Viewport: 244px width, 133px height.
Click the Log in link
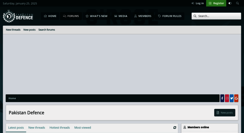click(x=198, y=3)
